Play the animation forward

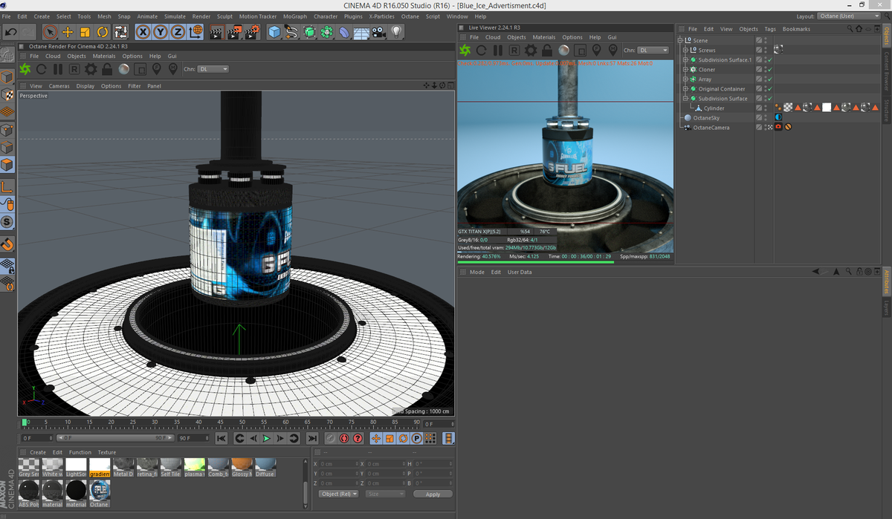pos(267,439)
